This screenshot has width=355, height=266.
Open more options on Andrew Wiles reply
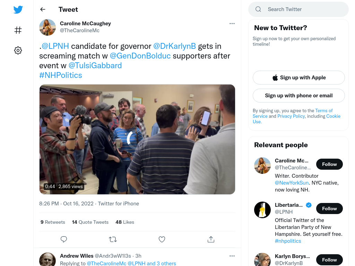232,256
